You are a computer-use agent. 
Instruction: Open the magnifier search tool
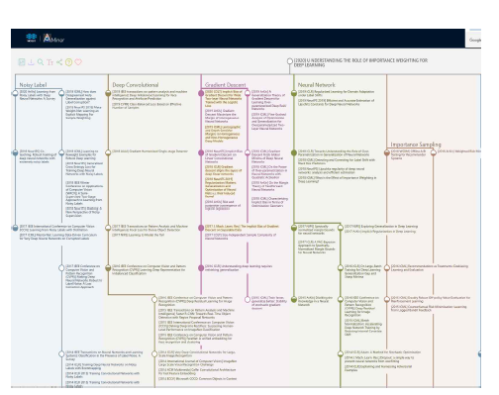click(41, 62)
